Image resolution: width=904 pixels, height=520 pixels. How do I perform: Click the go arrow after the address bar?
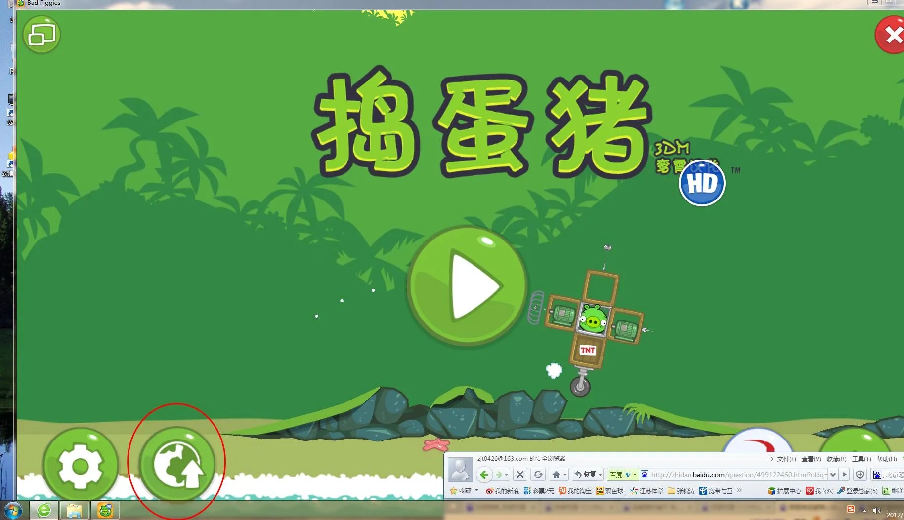tap(844, 475)
